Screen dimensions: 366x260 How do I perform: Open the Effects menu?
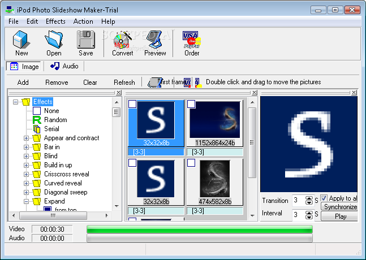55,21
